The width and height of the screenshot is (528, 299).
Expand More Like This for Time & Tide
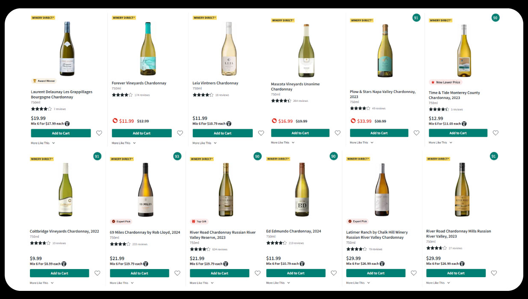tap(440, 142)
